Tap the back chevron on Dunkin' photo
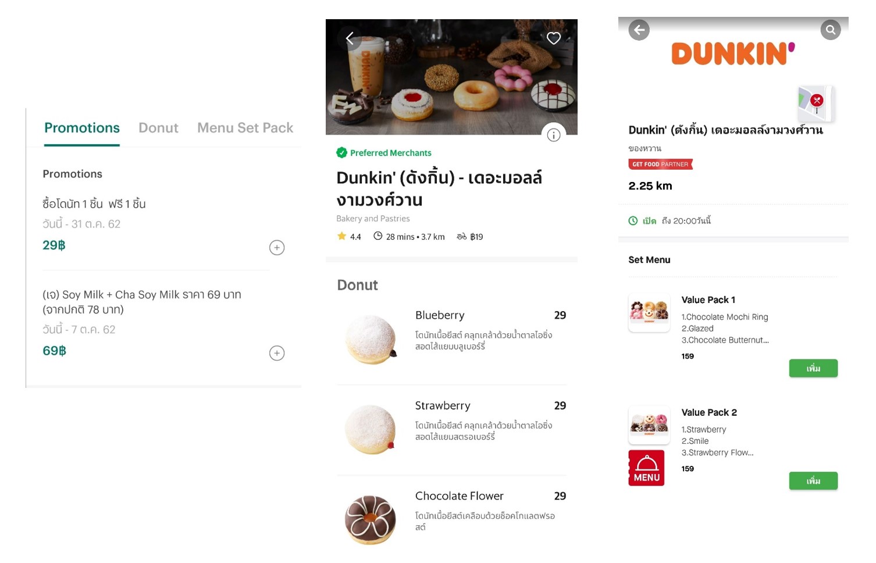Viewport: 876px width, 563px height. (350, 38)
